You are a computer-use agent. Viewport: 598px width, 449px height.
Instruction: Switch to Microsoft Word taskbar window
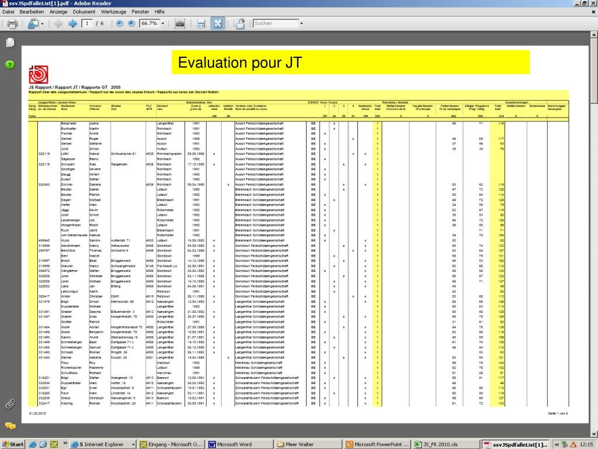pyautogui.click(x=240, y=444)
